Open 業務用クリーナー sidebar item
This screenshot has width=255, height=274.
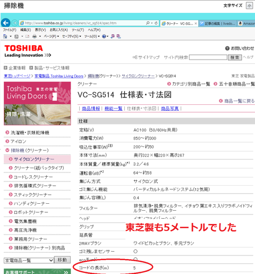pos(30,239)
